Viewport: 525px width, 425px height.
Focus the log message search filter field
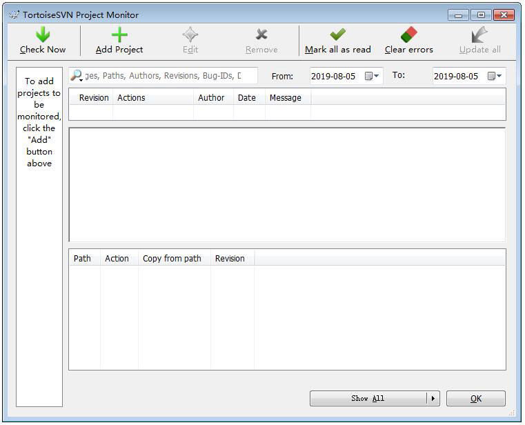pos(164,76)
